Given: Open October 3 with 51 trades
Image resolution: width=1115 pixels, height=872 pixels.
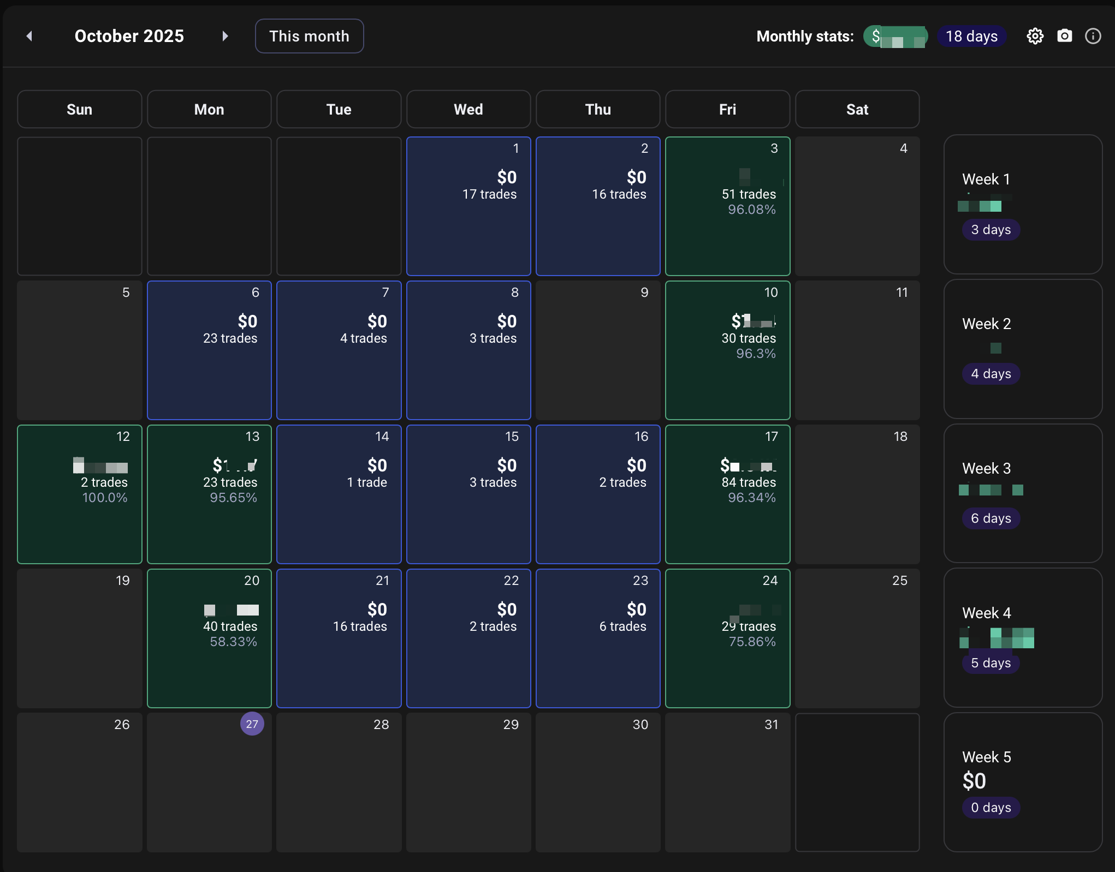Looking at the screenshot, I should [x=727, y=206].
